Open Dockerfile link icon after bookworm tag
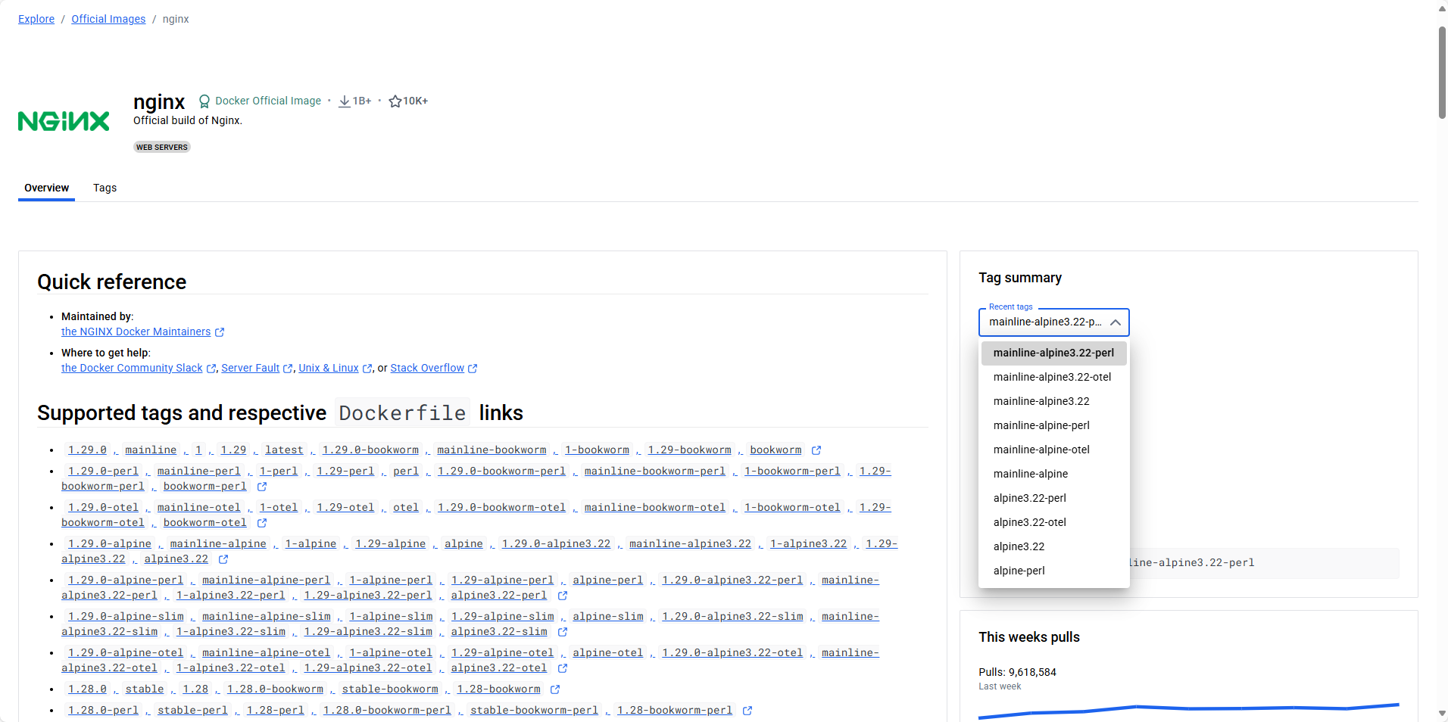Image resolution: width=1448 pixels, height=722 pixels. pyautogui.click(x=816, y=450)
